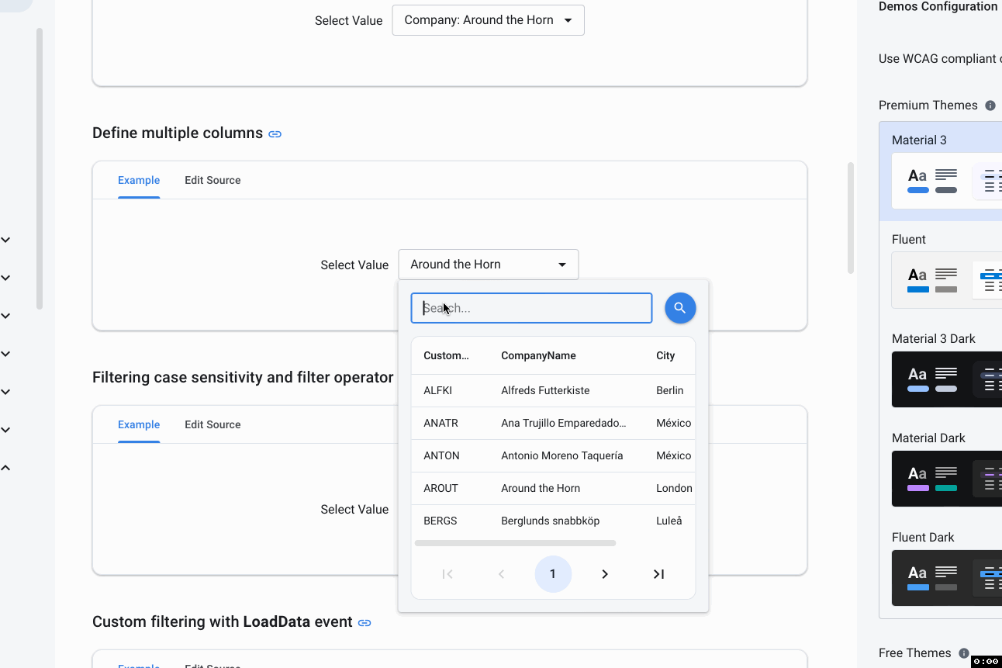1002x668 pixels.
Task: Select the Fluent theme
Action: point(940,270)
